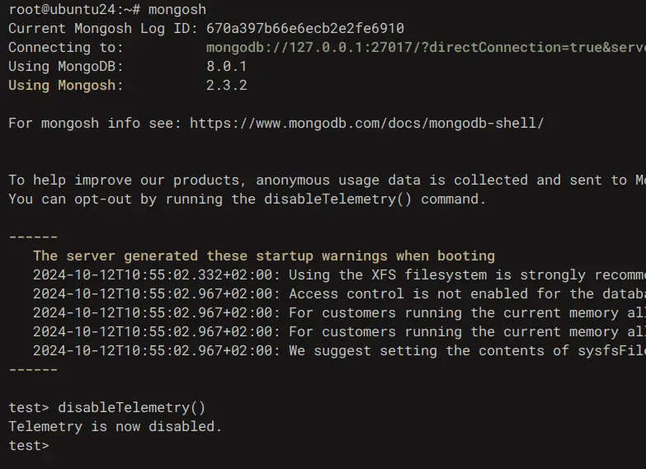Click the 'Telemetry is now disabled.' output line

(116, 427)
